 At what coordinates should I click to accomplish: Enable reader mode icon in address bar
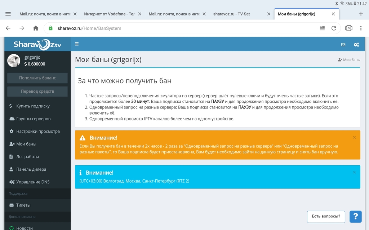[322, 28]
